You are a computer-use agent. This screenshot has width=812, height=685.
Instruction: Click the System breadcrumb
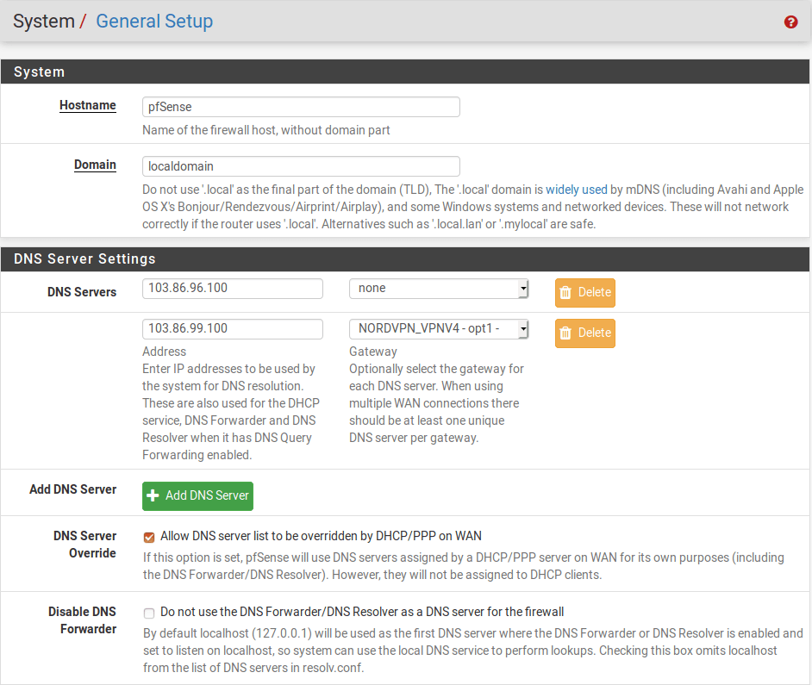point(43,22)
